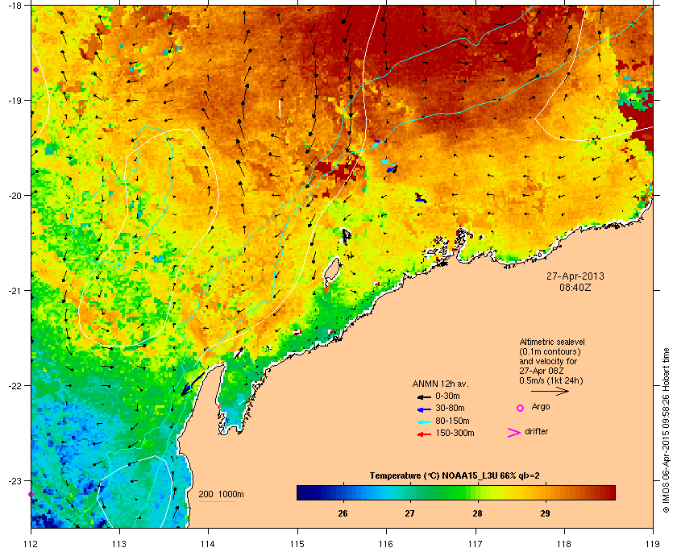Click the colorbar tick label 26

click(343, 513)
